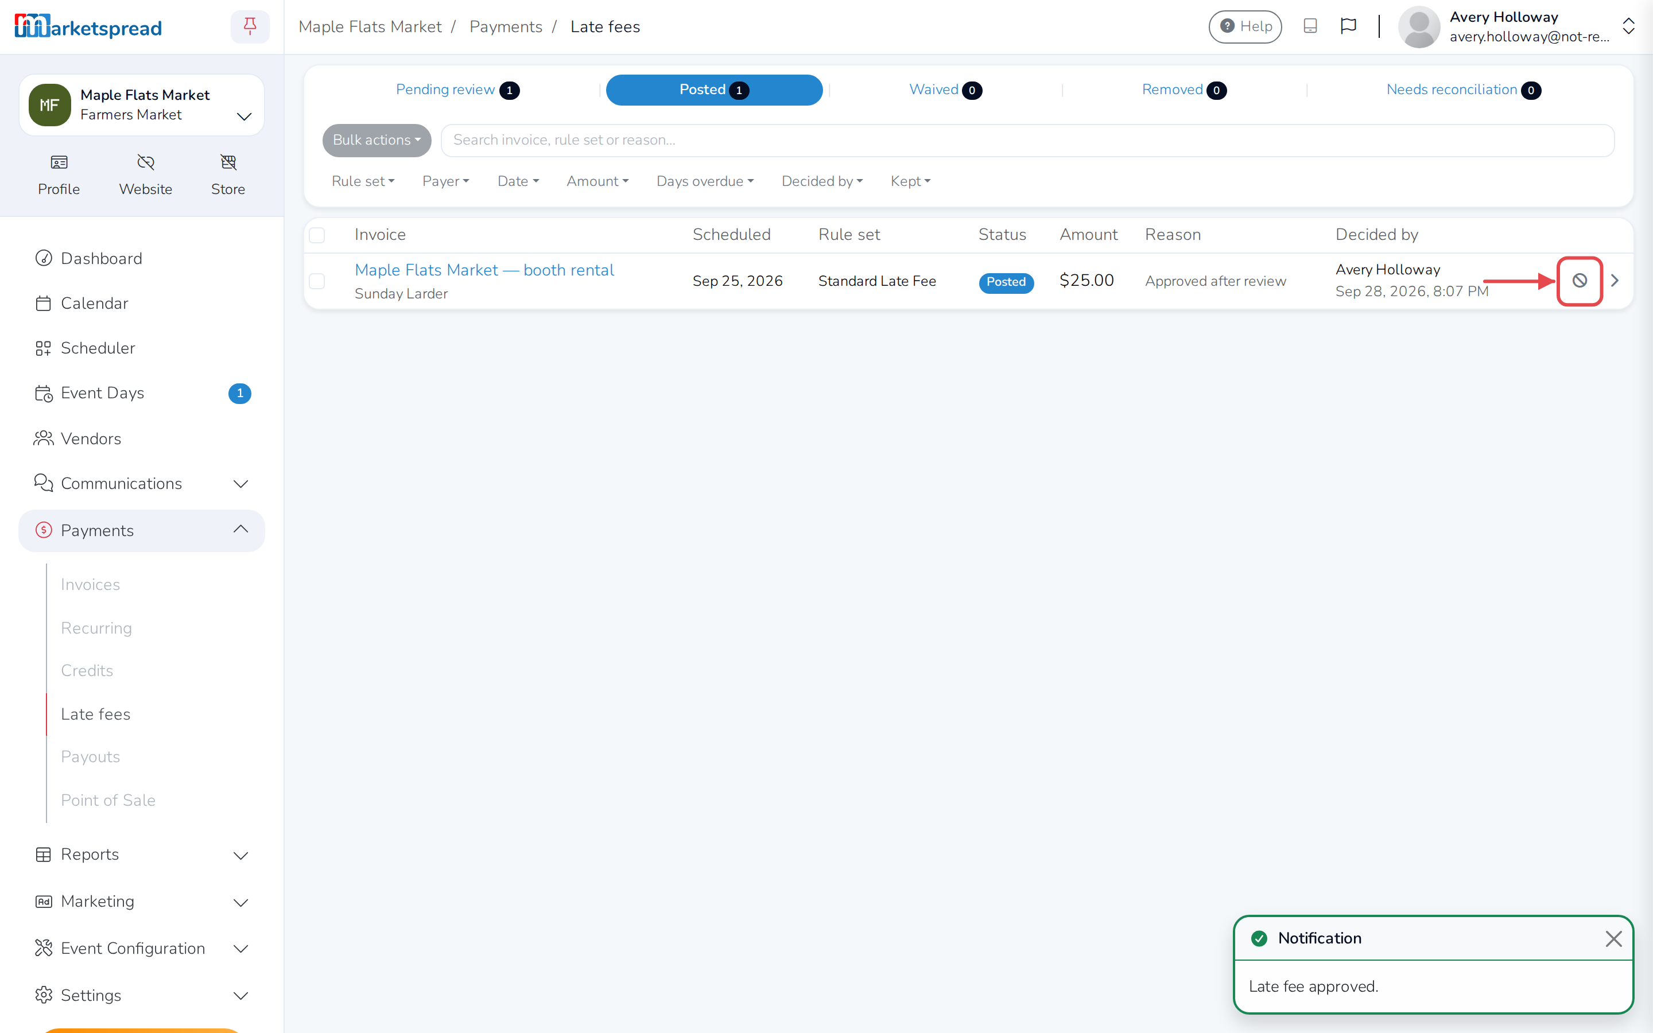Open Payouts under Payments
This screenshot has width=1653, height=1033.
[90, 757]
